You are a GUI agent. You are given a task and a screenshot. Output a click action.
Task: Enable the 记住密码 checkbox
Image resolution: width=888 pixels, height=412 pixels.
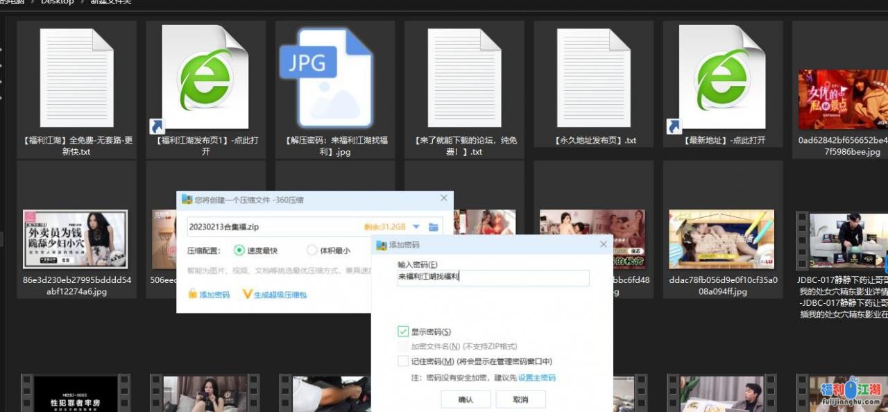point(404,361)
